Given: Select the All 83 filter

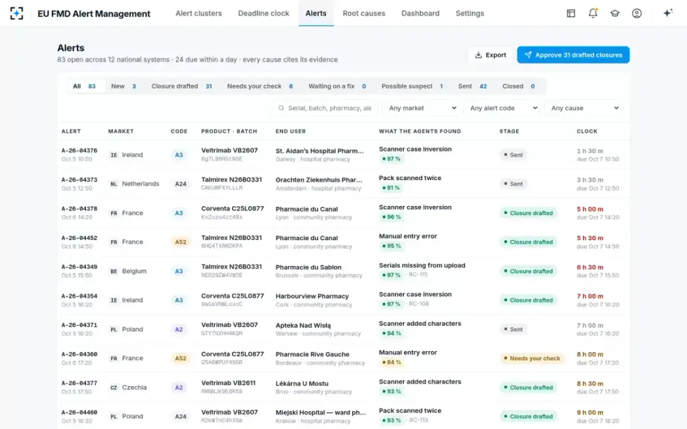Looking at the screenshot, I should point(85,86).
